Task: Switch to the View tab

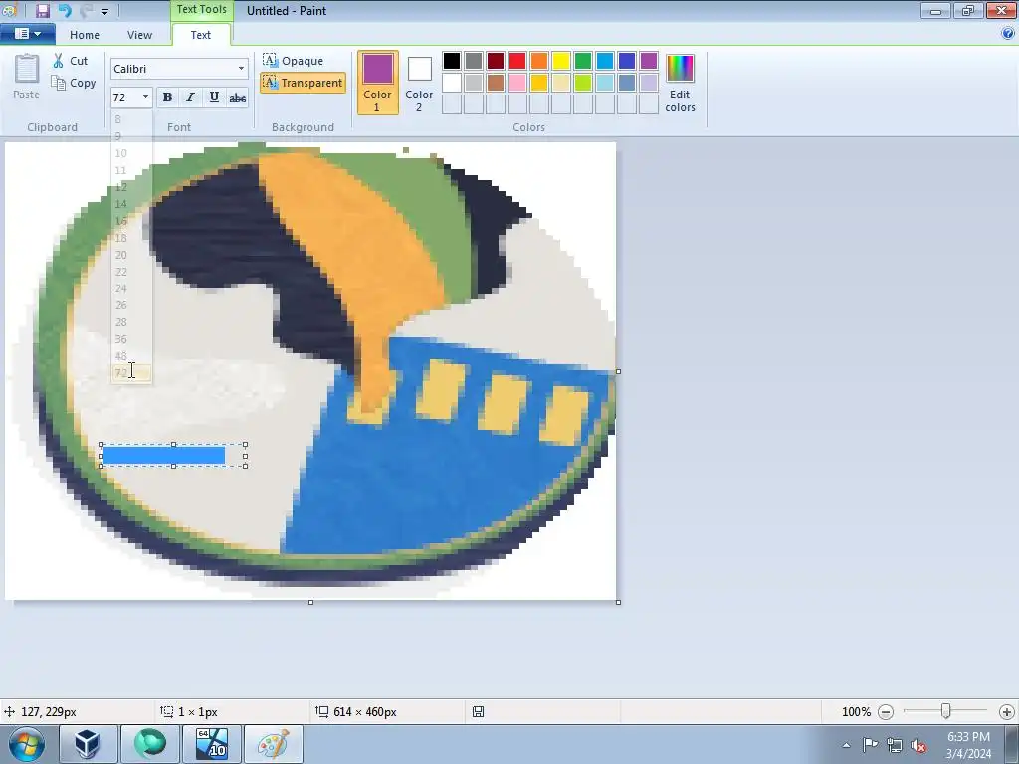Action: (x=139, y=35)
